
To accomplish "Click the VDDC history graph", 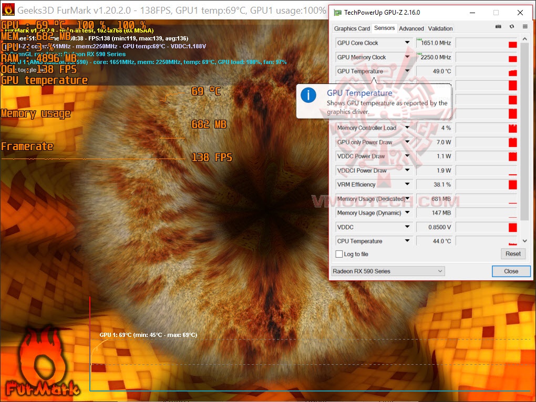I will 487,227.
